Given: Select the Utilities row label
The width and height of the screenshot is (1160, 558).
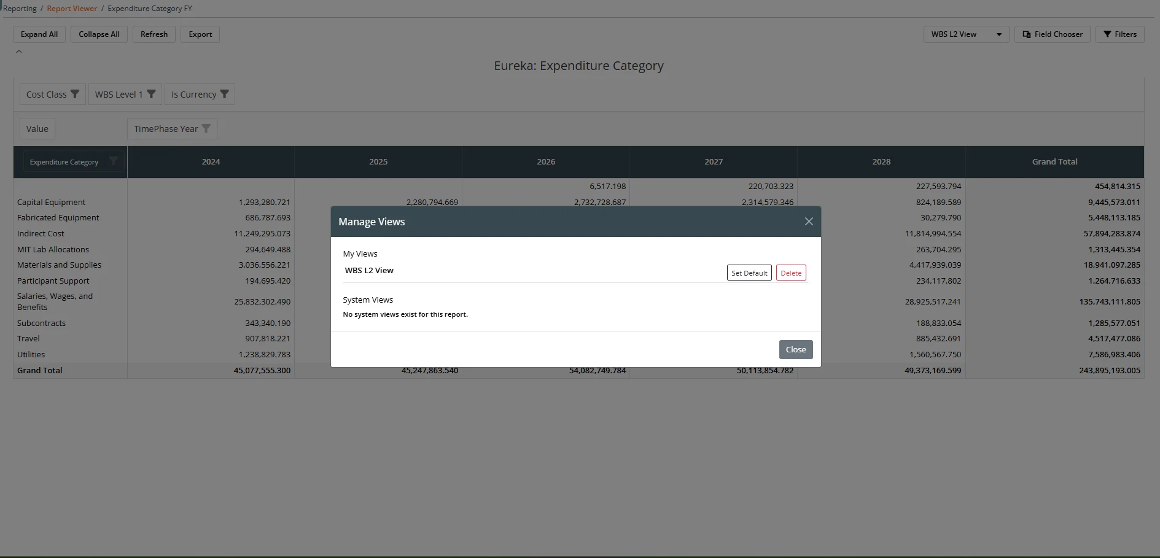Looking at the screenshot, I should coord(31,354).
